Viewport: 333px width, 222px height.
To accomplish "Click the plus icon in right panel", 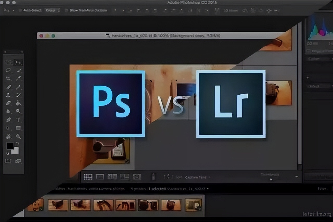I will (x=308, y=77).
